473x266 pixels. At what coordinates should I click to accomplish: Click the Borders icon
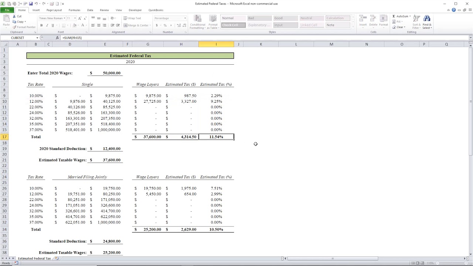coord(64,25)
